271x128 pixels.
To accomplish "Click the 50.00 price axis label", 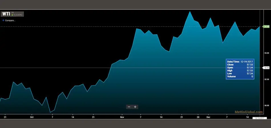I will [x=266, y=105].
